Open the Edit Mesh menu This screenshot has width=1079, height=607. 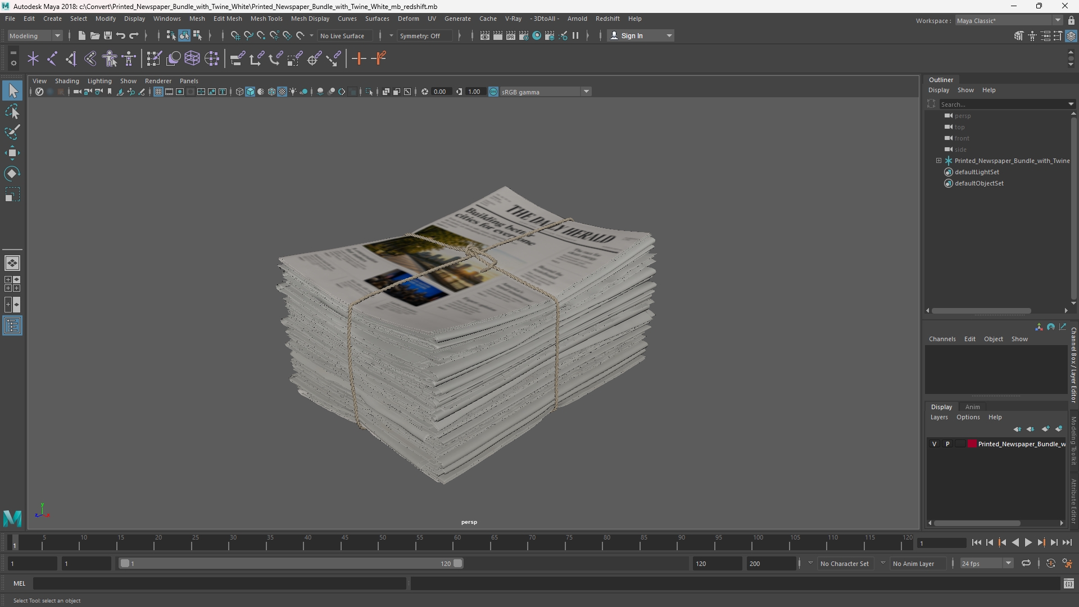click(x=228, y=19)
